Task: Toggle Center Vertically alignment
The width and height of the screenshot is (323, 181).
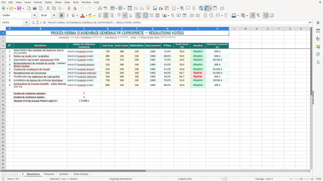Action: pos(125,16)
